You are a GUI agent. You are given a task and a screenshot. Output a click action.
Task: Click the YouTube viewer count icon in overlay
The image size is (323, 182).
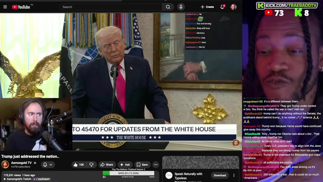[268, 13]
